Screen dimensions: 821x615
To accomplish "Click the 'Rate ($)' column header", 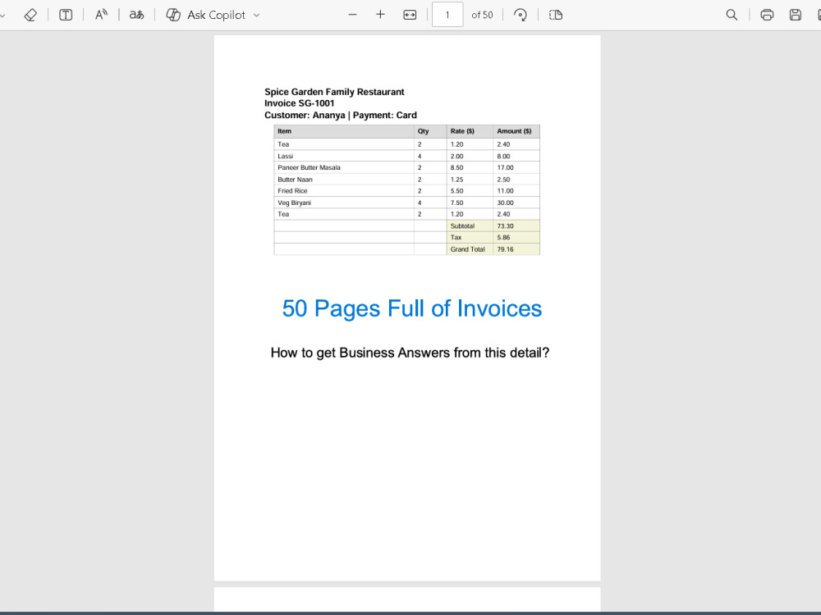I will [470, 131].
